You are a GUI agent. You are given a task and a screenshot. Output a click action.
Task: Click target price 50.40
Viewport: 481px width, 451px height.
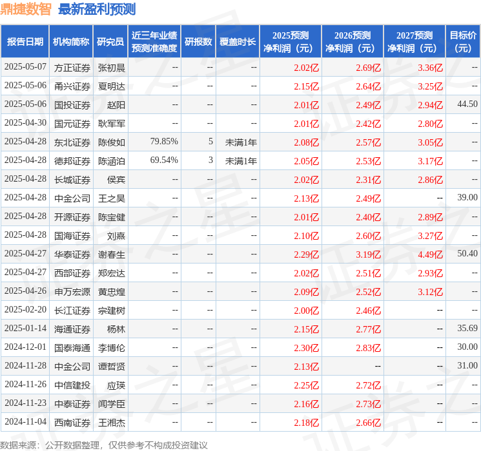[x=467, y=253]
